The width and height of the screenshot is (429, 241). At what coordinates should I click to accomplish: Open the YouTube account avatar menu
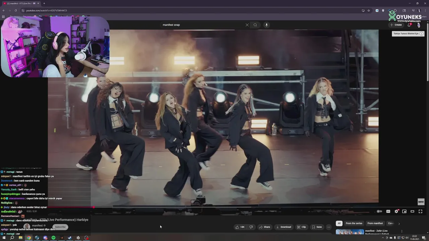coord(419,25)
